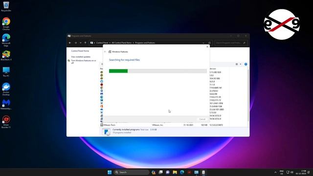Click the Currently installed programs icon
313x176 pixels.
pyautogui.click(x=106, y=132)
